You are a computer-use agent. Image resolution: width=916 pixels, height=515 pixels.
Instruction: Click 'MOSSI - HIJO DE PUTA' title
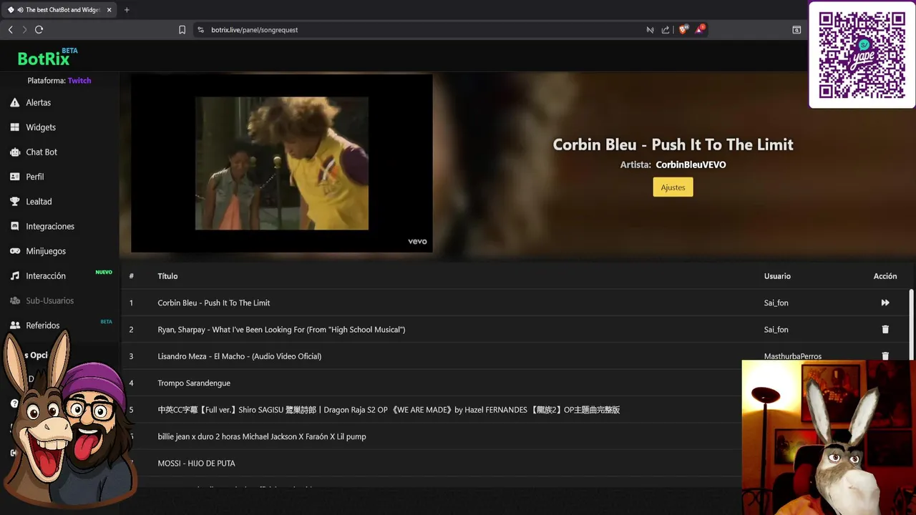[197, 463]
